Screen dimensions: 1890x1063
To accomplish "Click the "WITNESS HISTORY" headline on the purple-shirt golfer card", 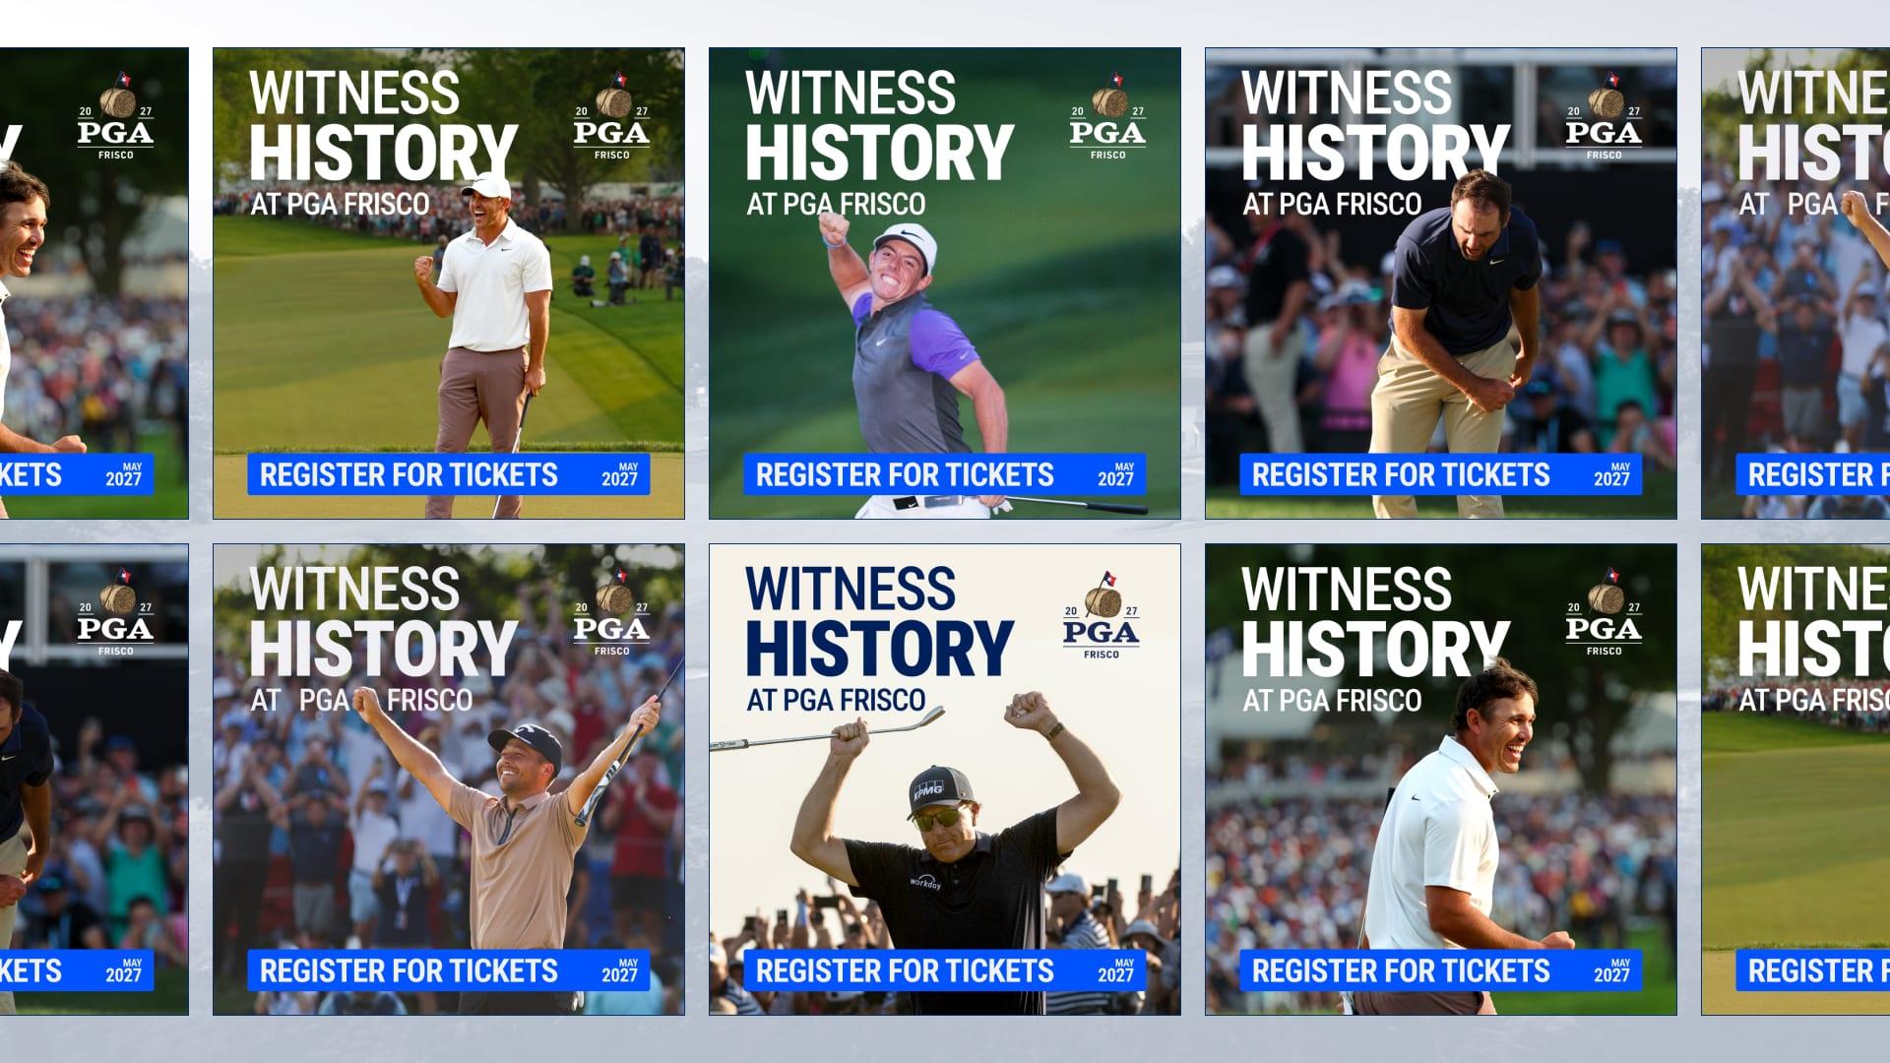I will [879, 124].
